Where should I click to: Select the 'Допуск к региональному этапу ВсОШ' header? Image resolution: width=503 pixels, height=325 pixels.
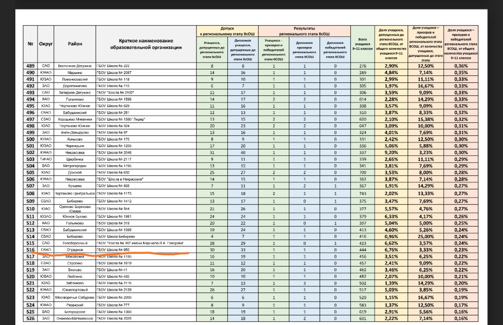(x=227, y=32)
